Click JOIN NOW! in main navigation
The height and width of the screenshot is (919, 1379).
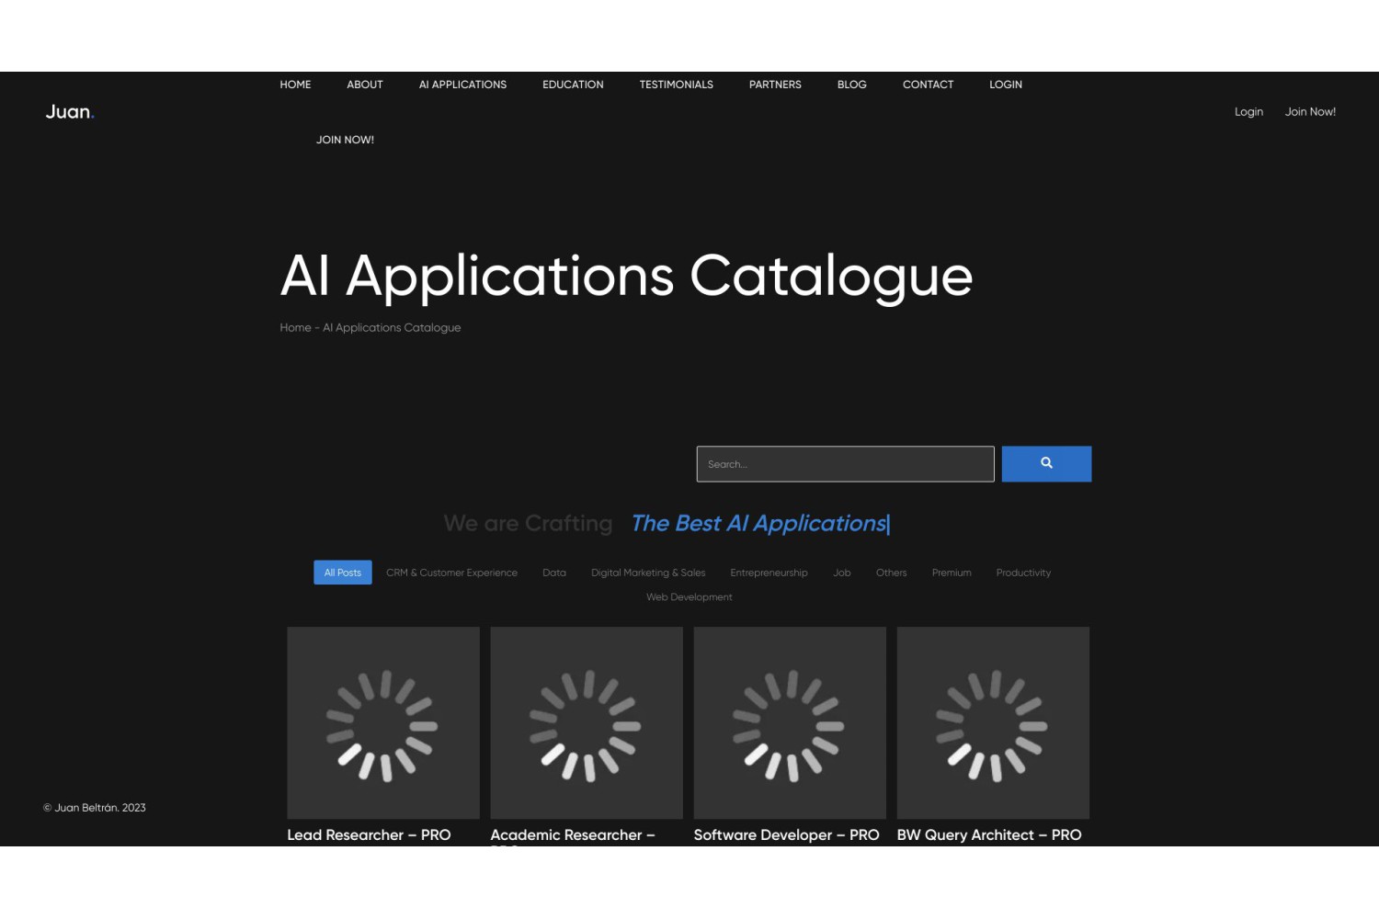coord(345,140)
